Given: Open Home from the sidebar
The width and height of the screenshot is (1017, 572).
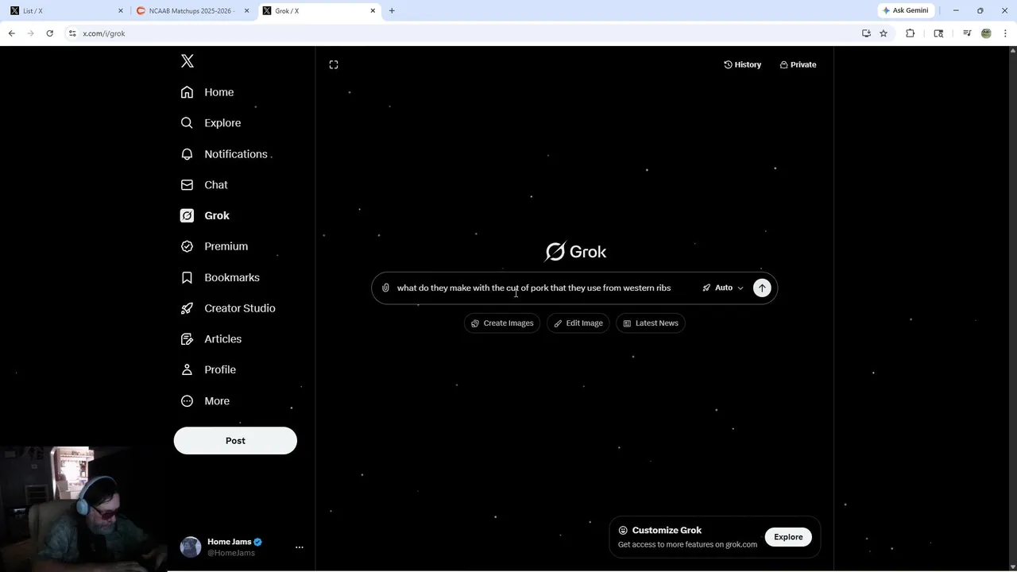Looking at the screenshot, I should [x=207, y=92].
